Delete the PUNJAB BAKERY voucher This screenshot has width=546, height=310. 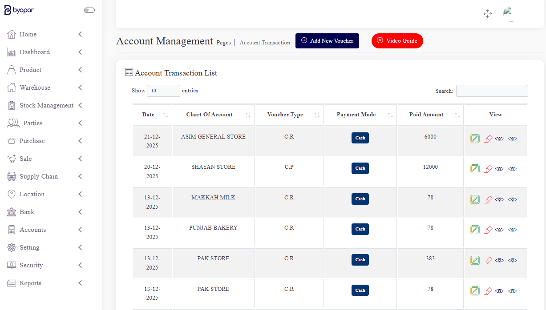point(488,230)
